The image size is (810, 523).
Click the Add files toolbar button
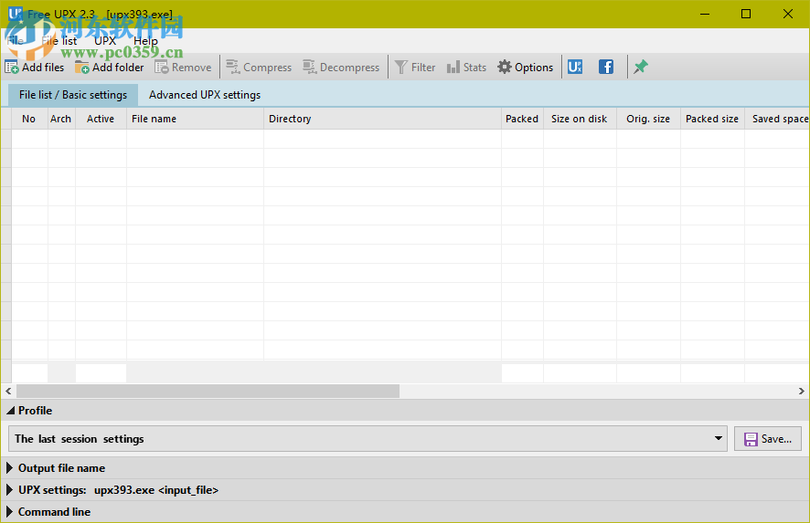34,67
